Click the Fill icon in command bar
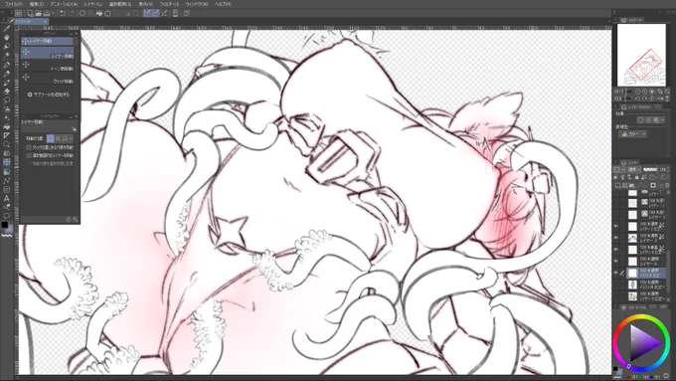Image resolution: width=676 pixels, height=381 pixels. 99,13
